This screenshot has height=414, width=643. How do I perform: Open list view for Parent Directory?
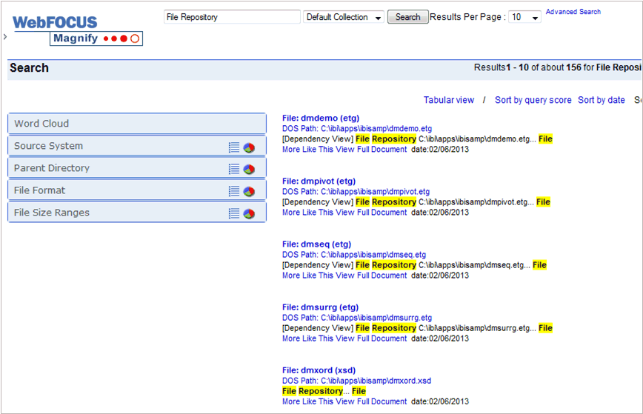click(x=234, y=169)
